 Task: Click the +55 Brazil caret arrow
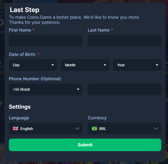coord(78,89)
